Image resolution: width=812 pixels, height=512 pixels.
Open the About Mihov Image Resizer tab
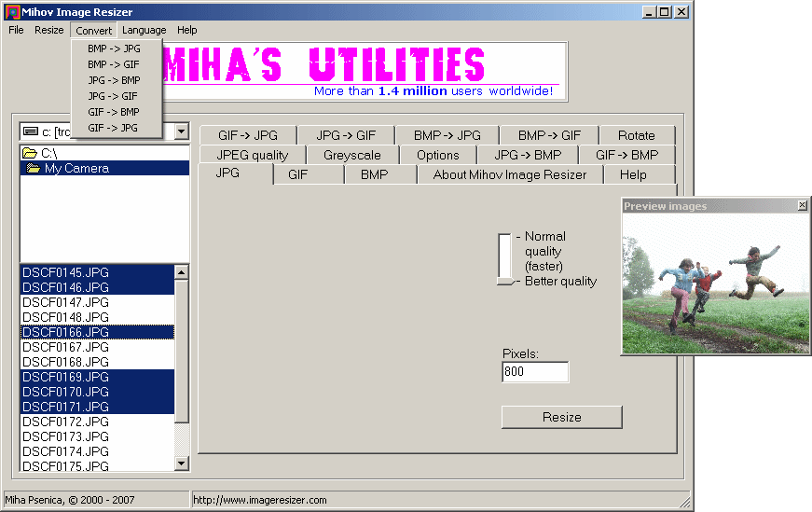509,174
